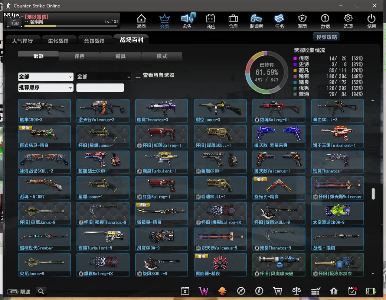Click the balance scales icon

[297, 291]
